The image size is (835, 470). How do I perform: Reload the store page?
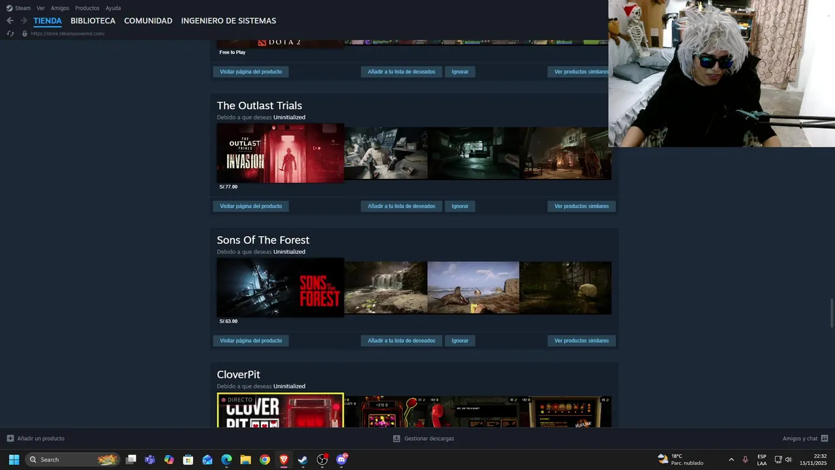click(x=10, y=33)
